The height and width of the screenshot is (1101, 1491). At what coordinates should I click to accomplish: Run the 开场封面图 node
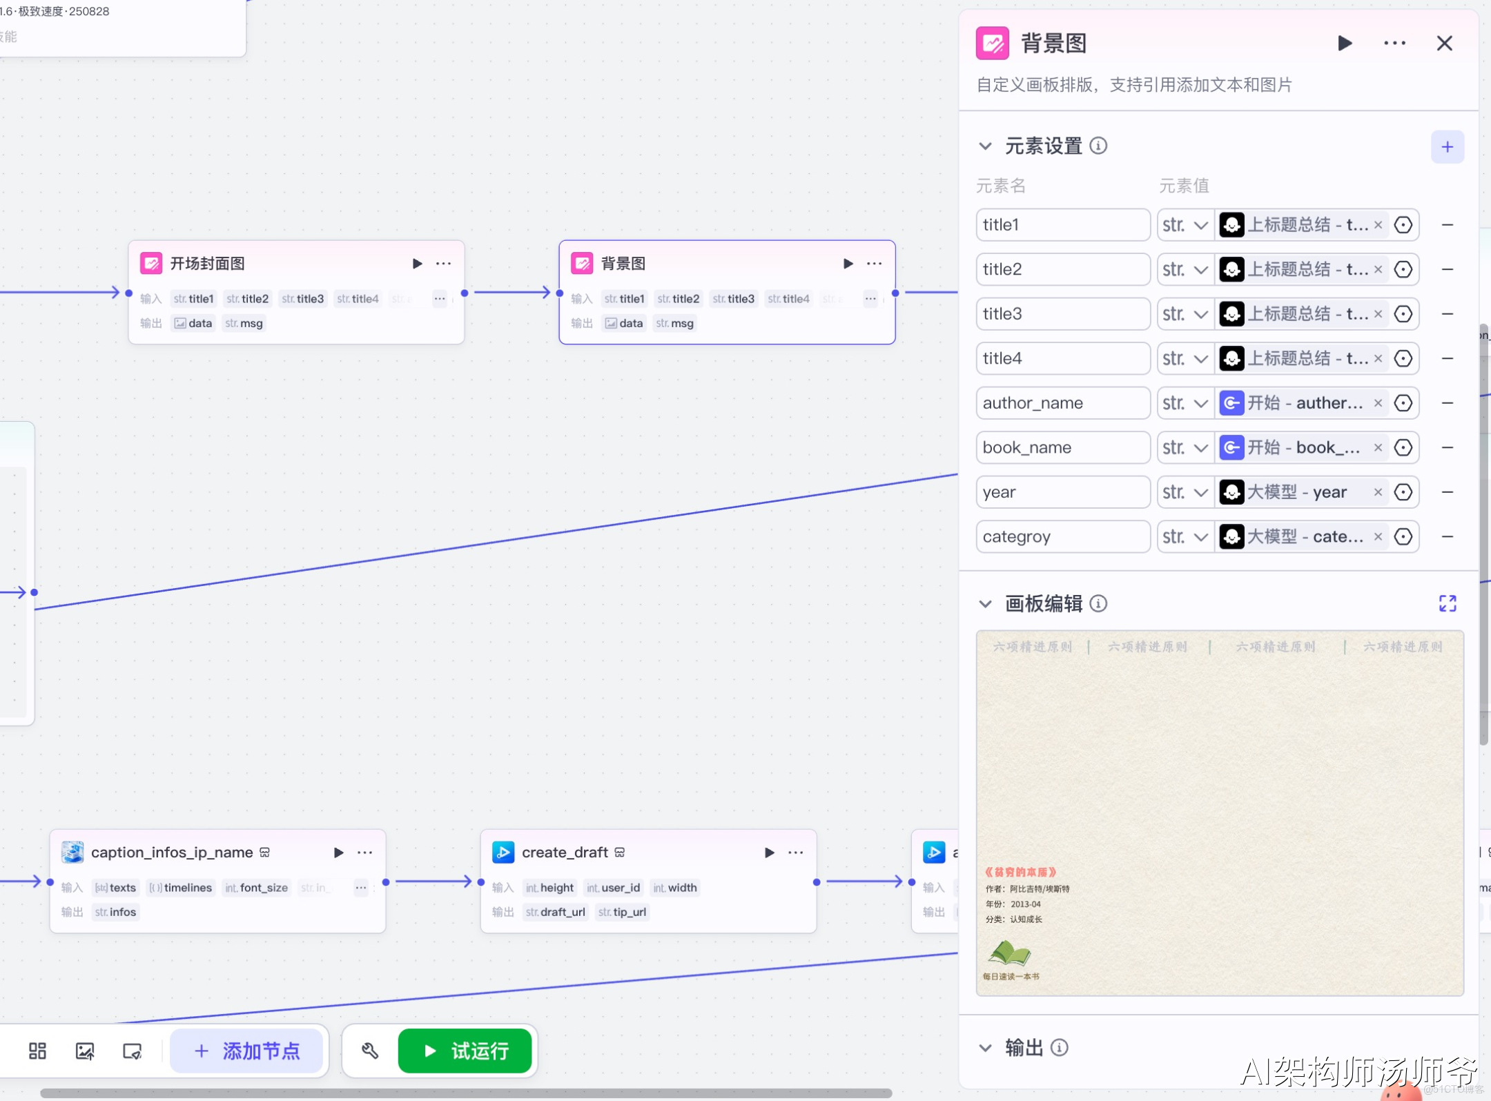[x=417, y=264]
